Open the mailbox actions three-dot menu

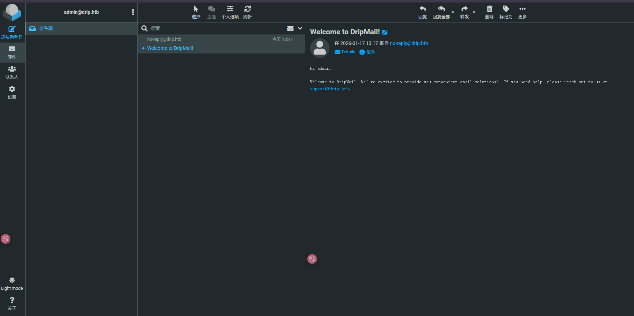[133, 12]
